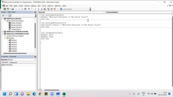
Task: Close the Project - VBAProject pane
Action: (35, 12)
